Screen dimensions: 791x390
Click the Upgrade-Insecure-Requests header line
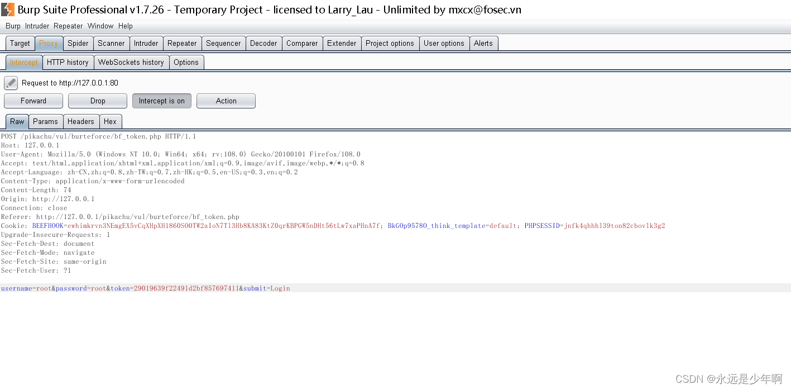click(56, 235)
